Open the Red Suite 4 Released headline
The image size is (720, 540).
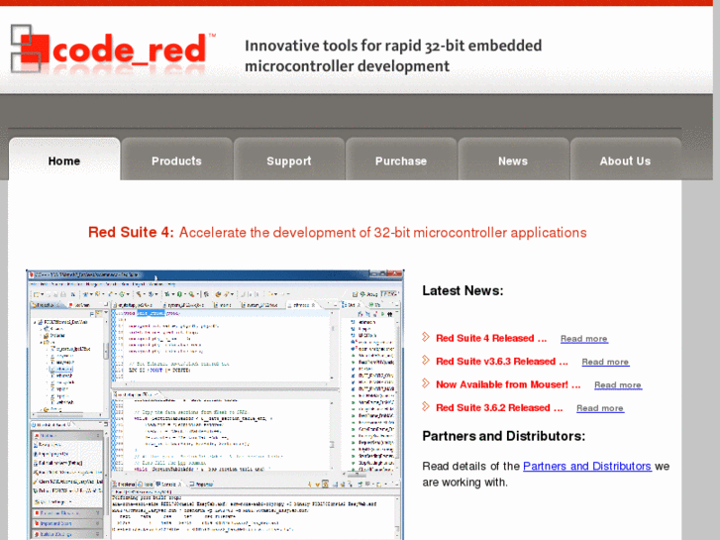click(491, 338)
